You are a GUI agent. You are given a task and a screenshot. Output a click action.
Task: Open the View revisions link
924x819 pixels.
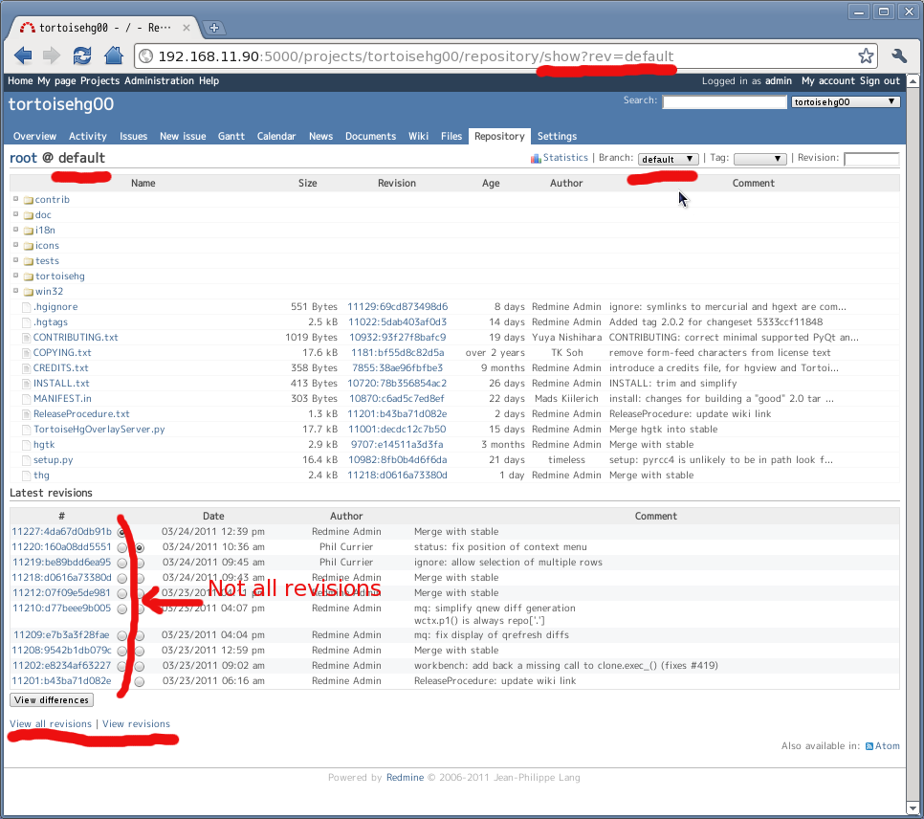(x=136, y=723)
